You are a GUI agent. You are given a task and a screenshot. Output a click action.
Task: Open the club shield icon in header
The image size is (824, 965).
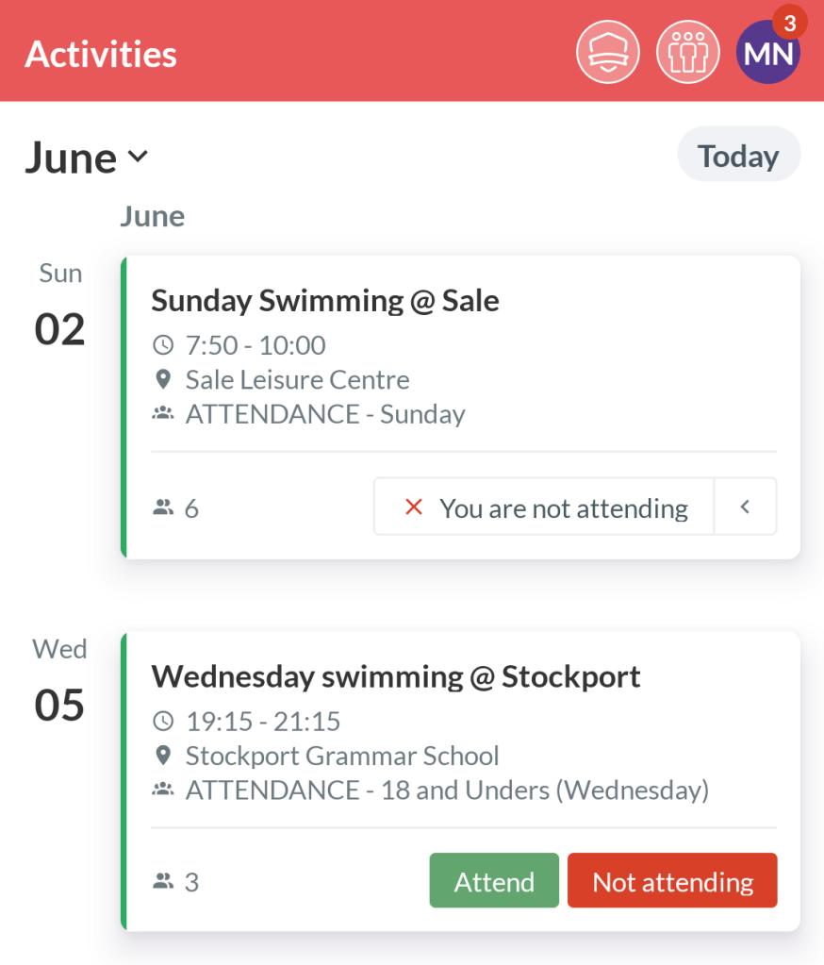tap(608, 52)
